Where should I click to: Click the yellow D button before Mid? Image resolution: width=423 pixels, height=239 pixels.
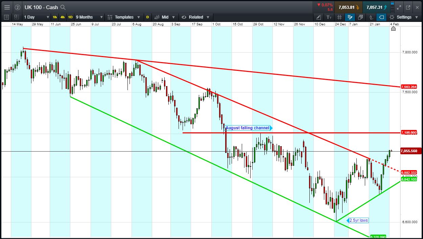(x=147, y=17)
